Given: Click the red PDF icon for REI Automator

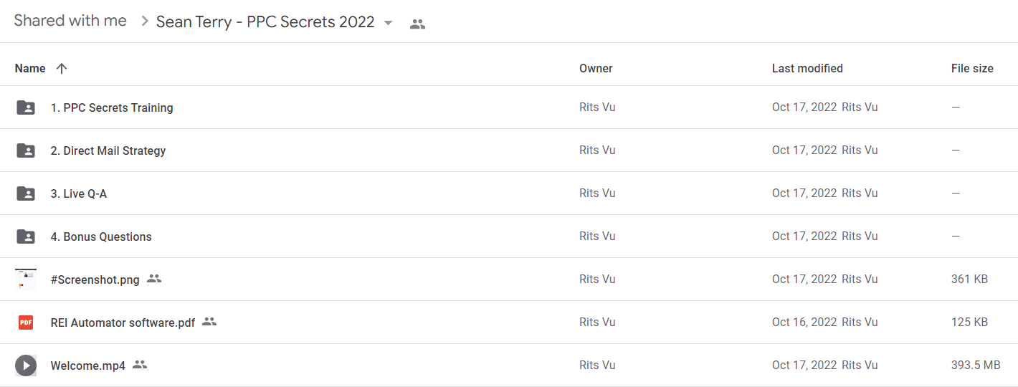Looking at the screenshot, I should point(26,322).
